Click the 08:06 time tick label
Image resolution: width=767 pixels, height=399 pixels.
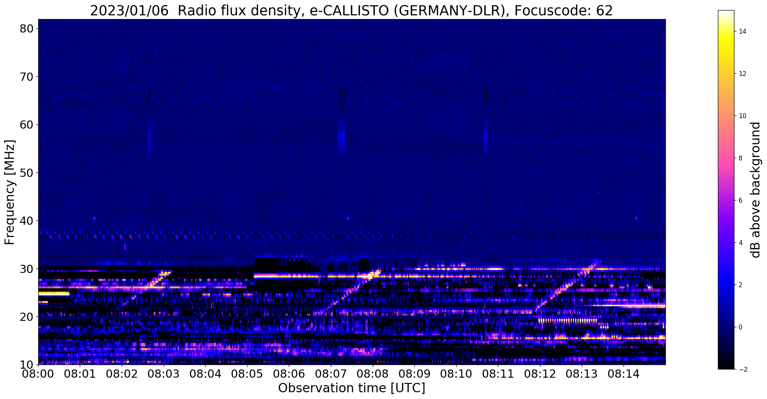[289, 374]
